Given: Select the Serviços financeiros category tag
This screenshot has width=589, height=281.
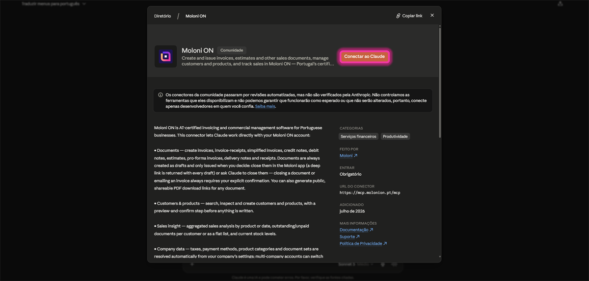Looking at the screenshot, I should click(x=359, y=137).
